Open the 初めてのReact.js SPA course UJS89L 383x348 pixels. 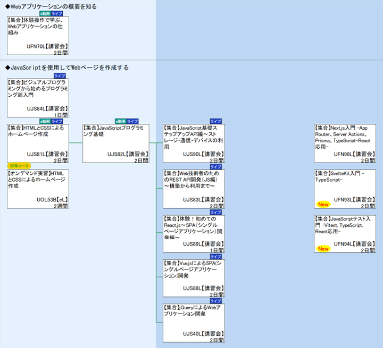(x=194, y=234)
